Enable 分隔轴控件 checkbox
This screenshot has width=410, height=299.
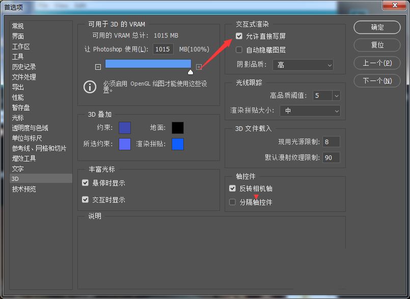(232, 202)
